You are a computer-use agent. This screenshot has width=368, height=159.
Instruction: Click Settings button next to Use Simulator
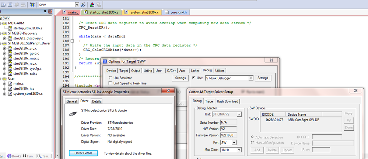(181, 78)
